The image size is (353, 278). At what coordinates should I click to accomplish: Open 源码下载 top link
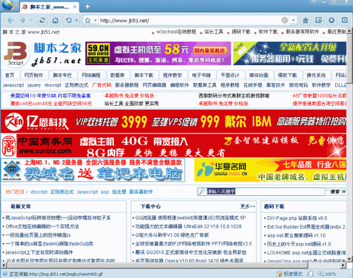[x=241, y=32]
